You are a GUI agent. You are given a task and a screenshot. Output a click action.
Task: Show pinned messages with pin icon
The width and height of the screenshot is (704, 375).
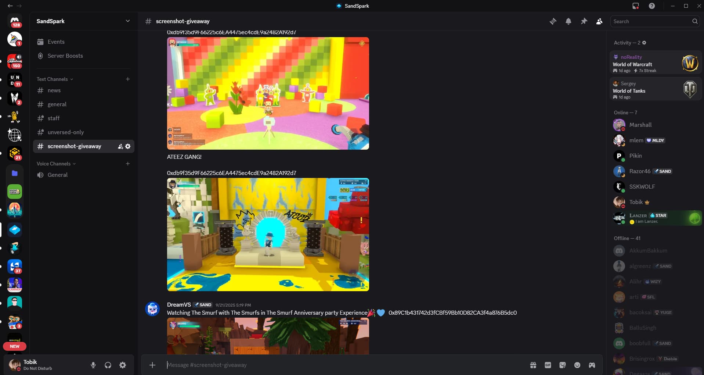pos(584,21)
